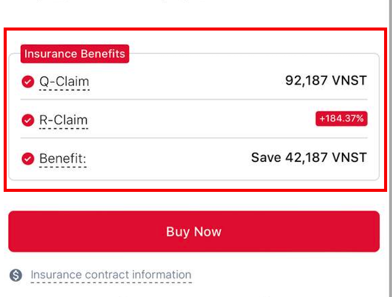Open Insurance contract information link
392x297 pixels.
(111, 275)
